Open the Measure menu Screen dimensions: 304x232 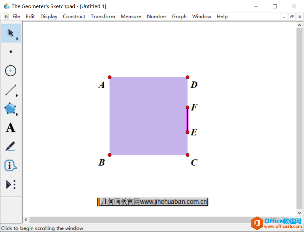(131, 16)
